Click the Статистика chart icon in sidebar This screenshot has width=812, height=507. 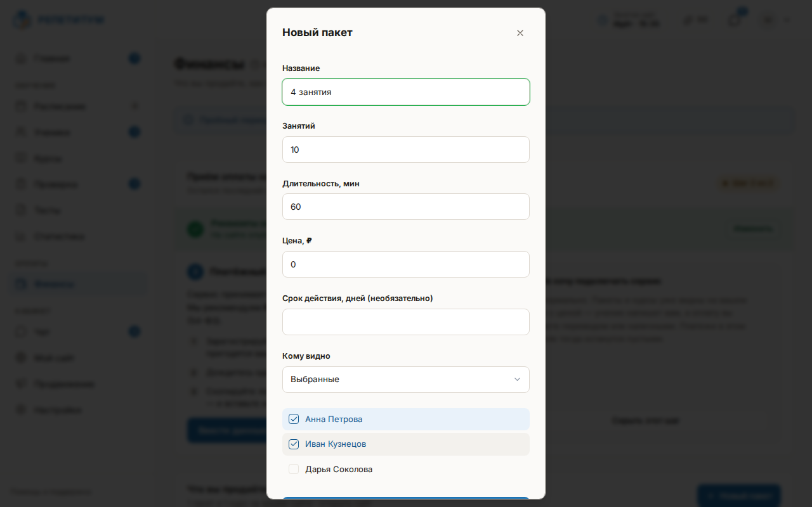(21, 236)
